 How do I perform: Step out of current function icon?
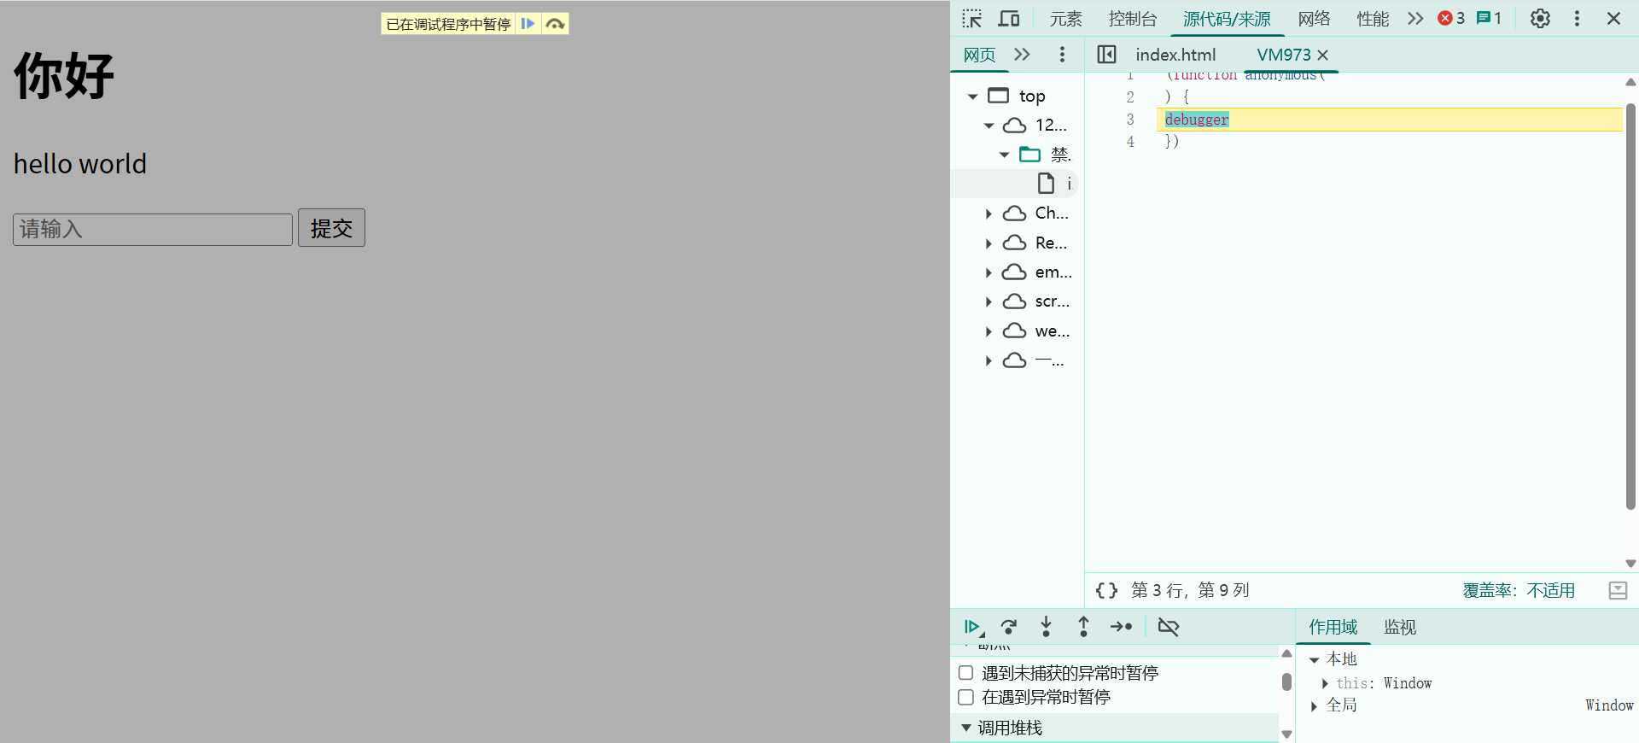tap(1083, 627)
